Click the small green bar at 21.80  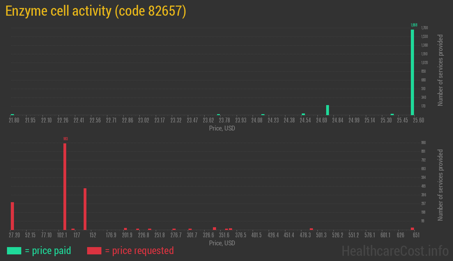[x=12, y=114]
